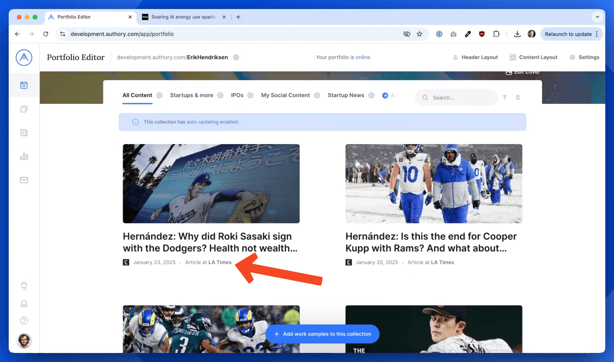Click the gear next to Startups & more
614x362 pixels.
(220, 95)
